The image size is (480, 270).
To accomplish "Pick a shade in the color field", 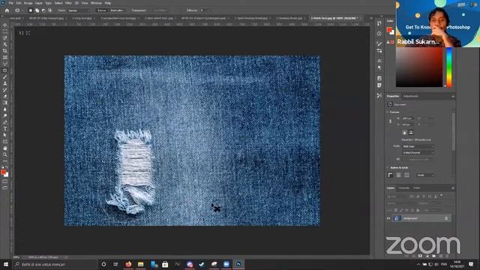I will [x=419, y=67].
